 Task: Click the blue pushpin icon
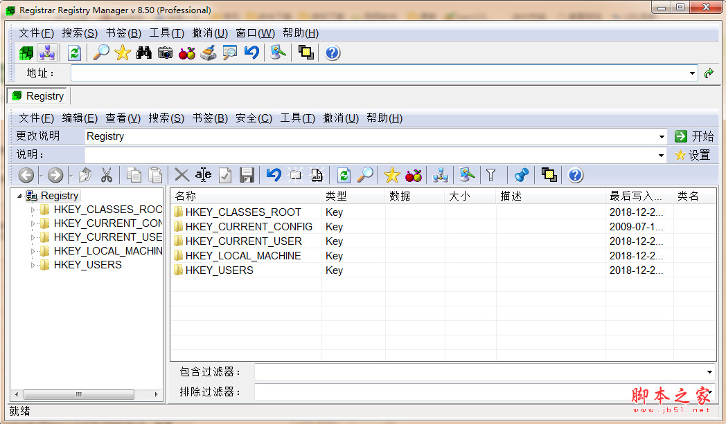click(x=522, y=175)
